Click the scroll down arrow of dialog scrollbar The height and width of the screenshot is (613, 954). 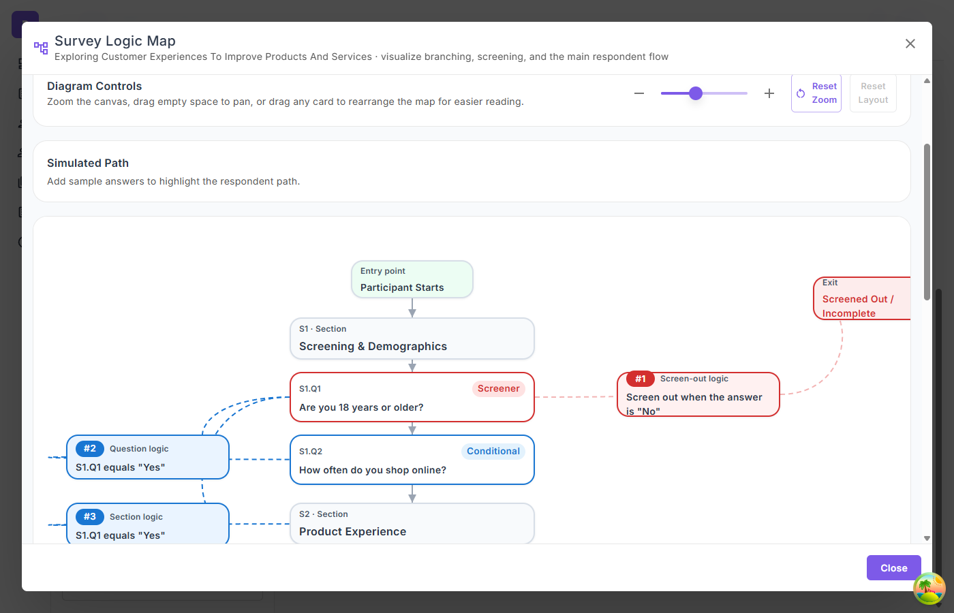point(927,538)
